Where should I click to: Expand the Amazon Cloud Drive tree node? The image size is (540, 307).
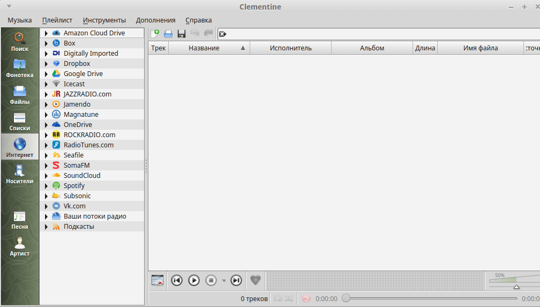pos(46,33)
